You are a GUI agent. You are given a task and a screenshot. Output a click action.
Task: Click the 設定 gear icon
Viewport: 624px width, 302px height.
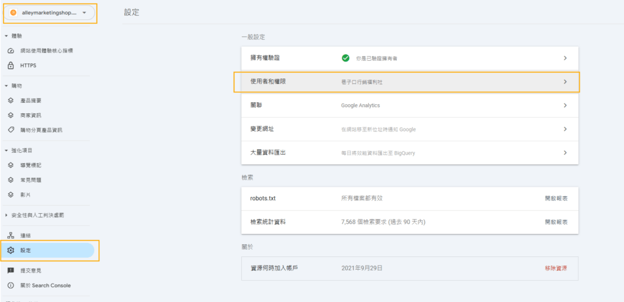pos(11,250)
